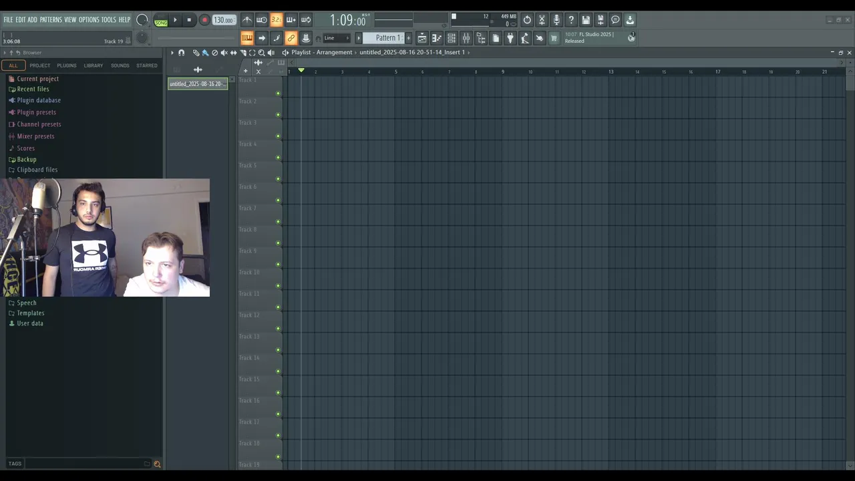
Task: Open the FILE menu
Action: pyautogui.click(x=8, y=20)
